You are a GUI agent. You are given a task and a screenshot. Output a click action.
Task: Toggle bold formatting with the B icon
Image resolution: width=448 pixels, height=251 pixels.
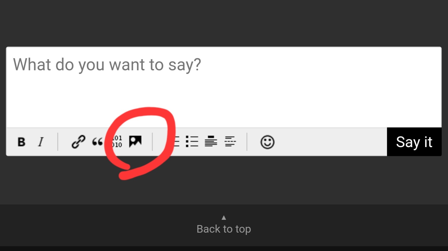(x=21, y=142)
